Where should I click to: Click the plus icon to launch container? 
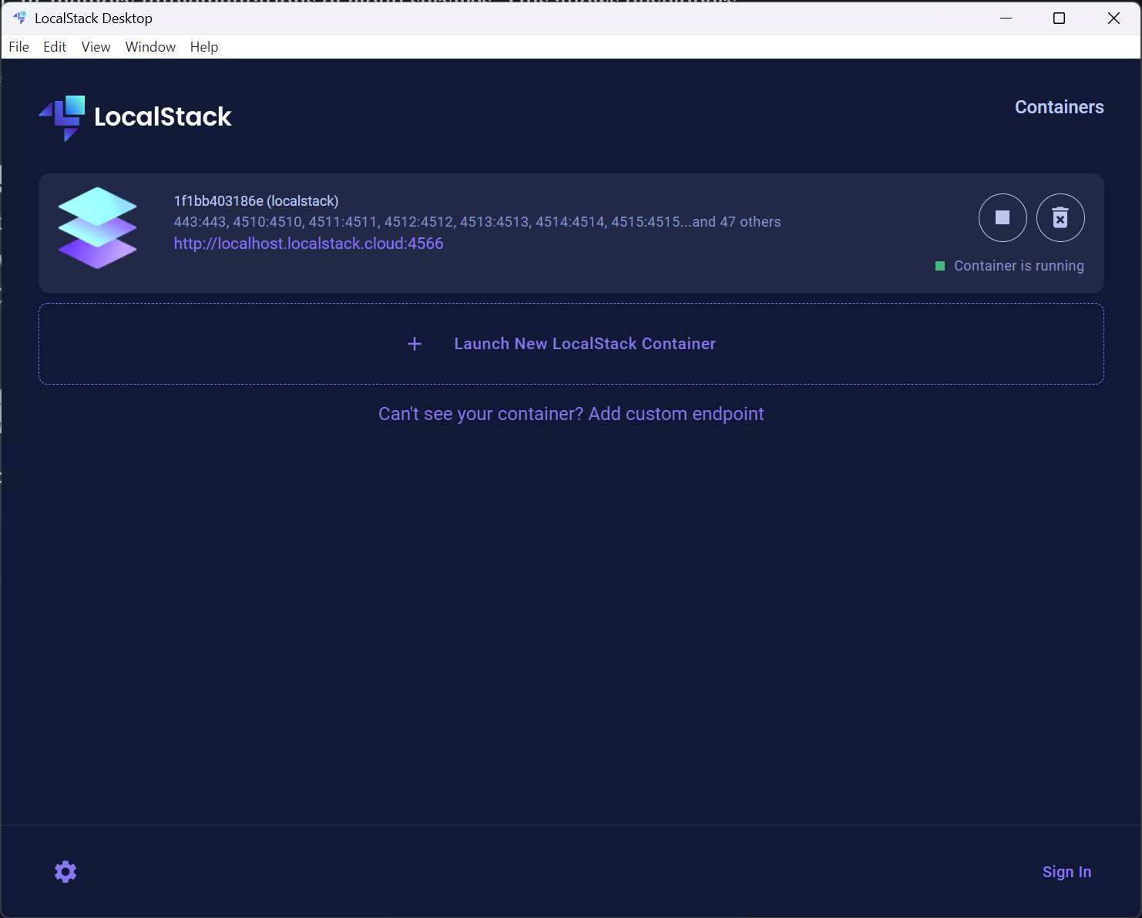click(415, 344)
